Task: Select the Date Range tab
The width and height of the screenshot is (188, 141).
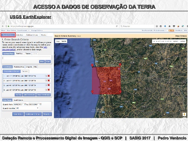Action: (x=7, y=100)
